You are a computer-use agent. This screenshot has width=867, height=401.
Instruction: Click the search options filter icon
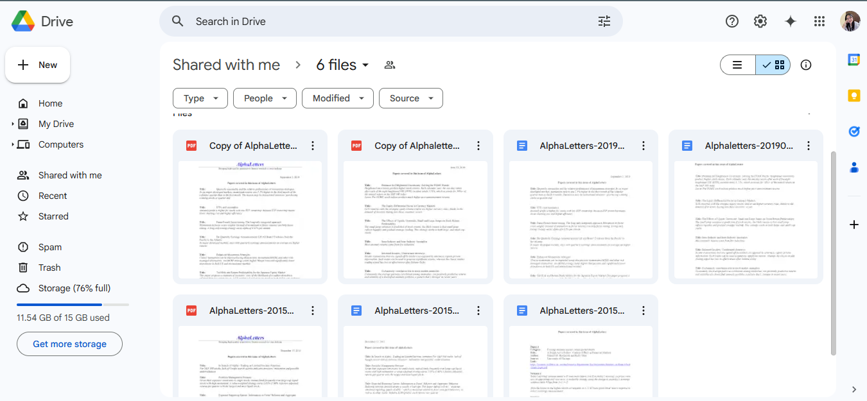[x=604, y=21]
